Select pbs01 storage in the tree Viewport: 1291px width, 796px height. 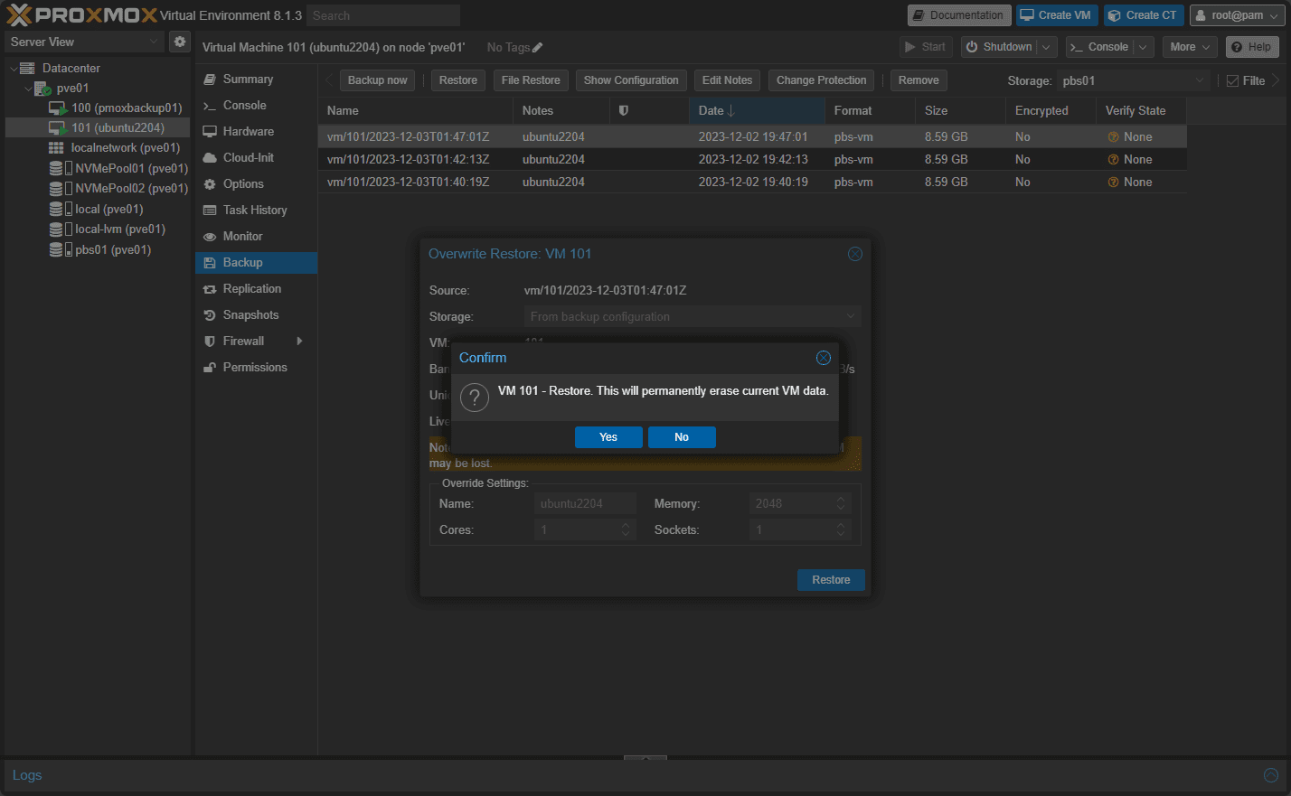coord(112,249)
